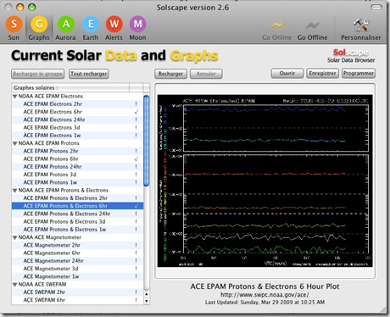Select ACE EPAM Protons & Electrons 6hr row
The height and width of the screenshot is (317, 390).
tap(77, 206)
